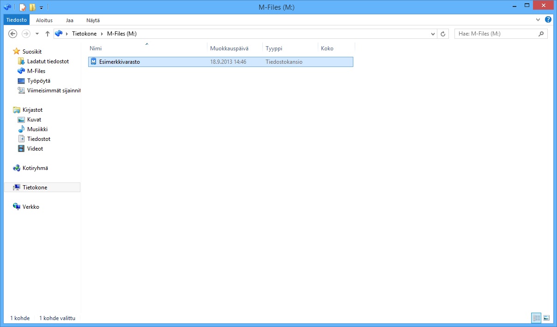Screen dimensions: 557x327
Task: Expand the ribbon with the chevron arrow
Action: 538,20
